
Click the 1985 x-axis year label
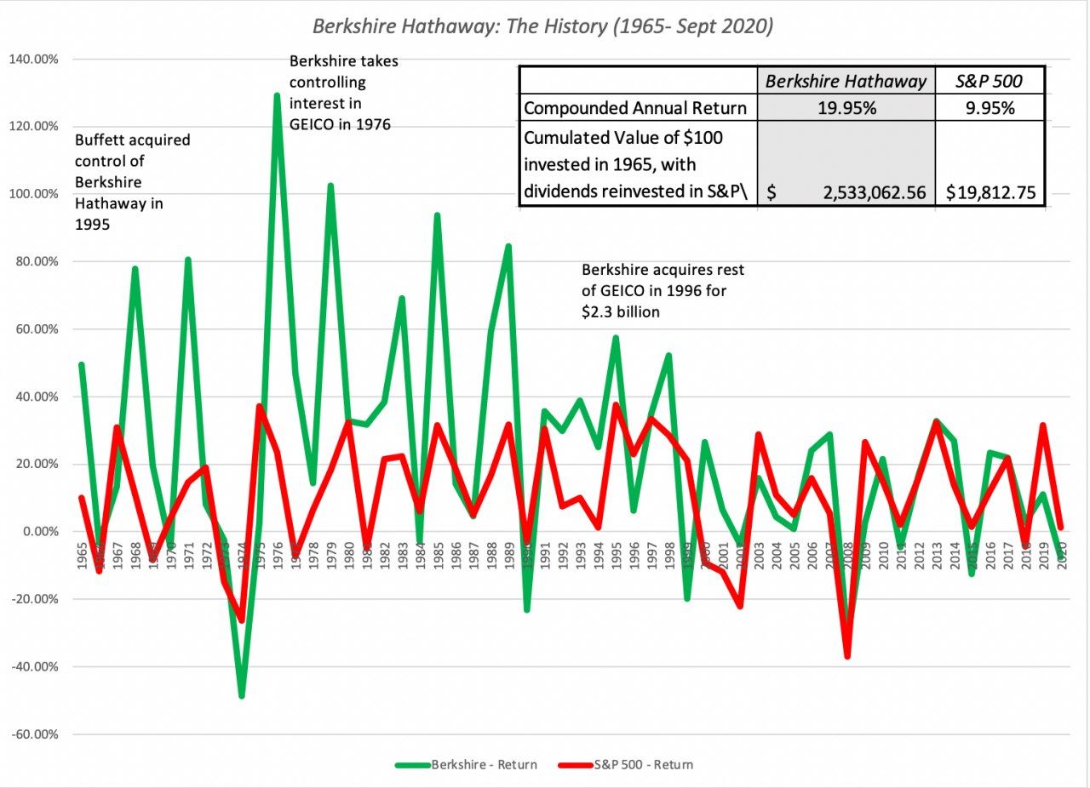click(x=438, y=557)
